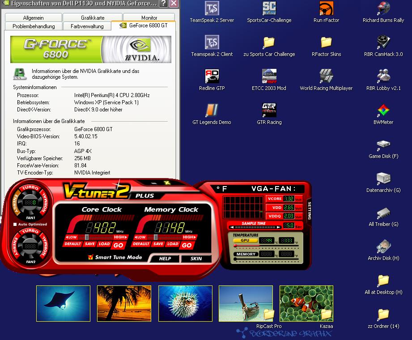Select the sunset palm tree thumbnail
This screenshot has width=412, height=340.
[124, 303]
